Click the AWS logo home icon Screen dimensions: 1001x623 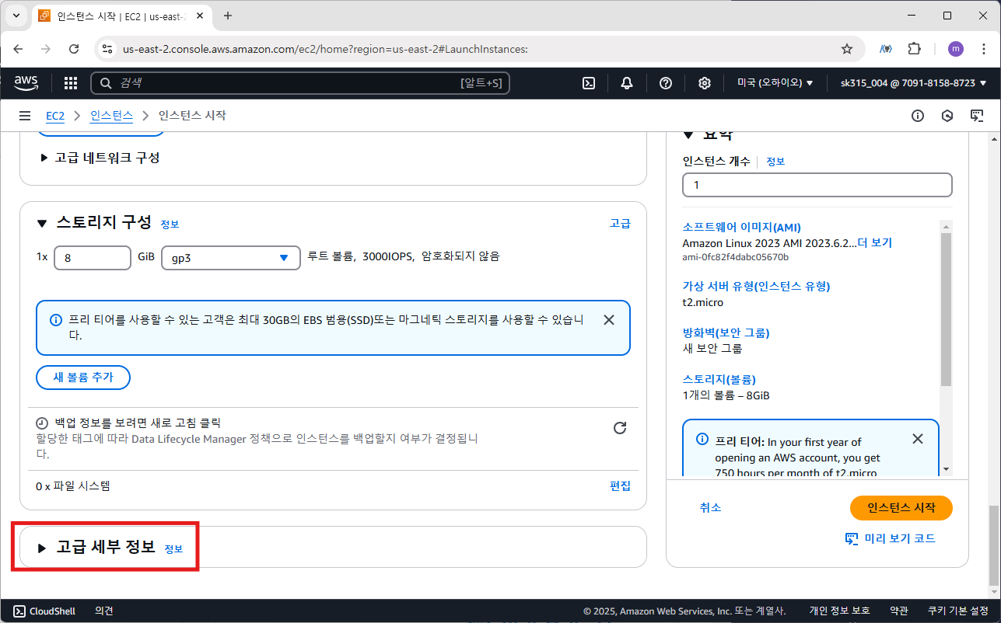pos(26,82)
